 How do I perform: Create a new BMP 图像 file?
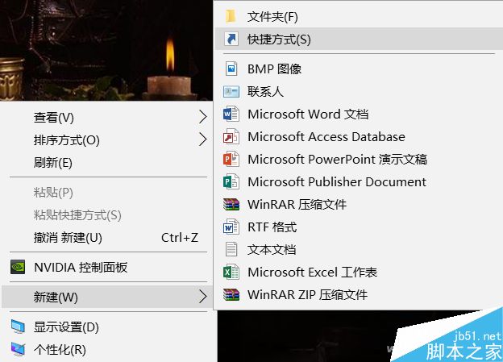tap(359, 69)
